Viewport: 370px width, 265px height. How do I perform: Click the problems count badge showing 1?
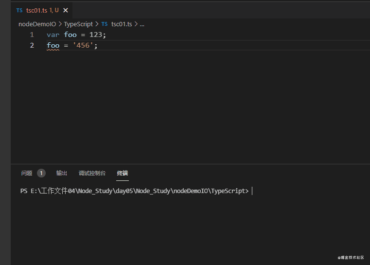coord(41,173)
